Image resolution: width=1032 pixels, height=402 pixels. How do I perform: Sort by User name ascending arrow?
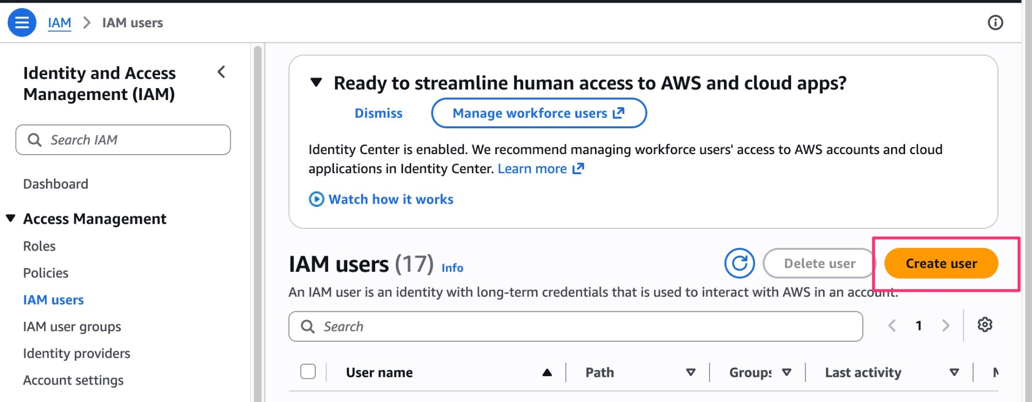point(547,373)
